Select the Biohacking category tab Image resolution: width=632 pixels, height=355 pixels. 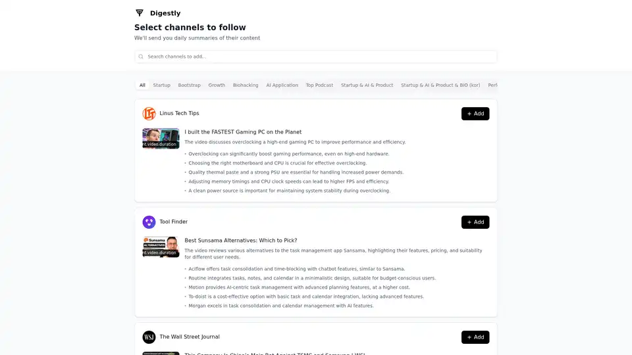point(246,85)
